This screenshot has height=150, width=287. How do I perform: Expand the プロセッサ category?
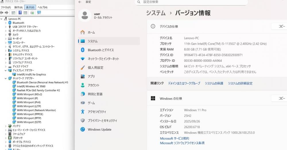tap(6, 138)
